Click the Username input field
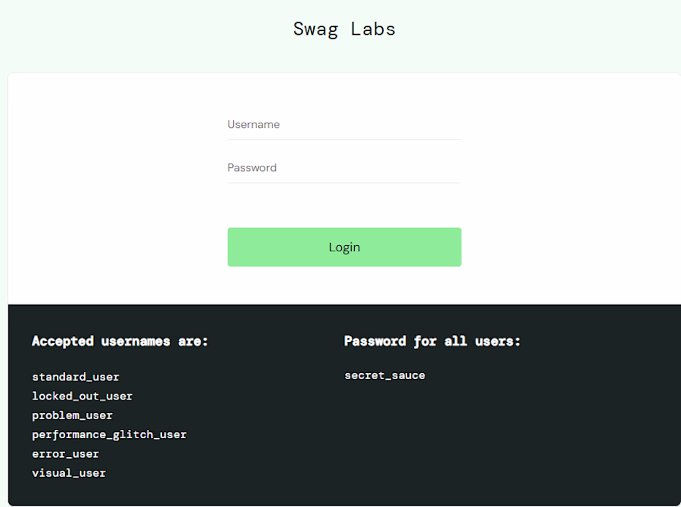681x507 pixels. pos(344,125)
